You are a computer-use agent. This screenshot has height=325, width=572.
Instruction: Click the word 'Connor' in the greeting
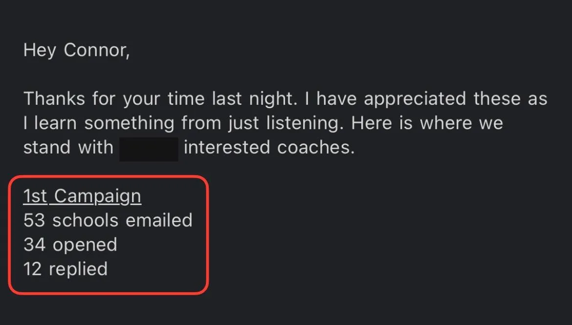pos(95,50)
